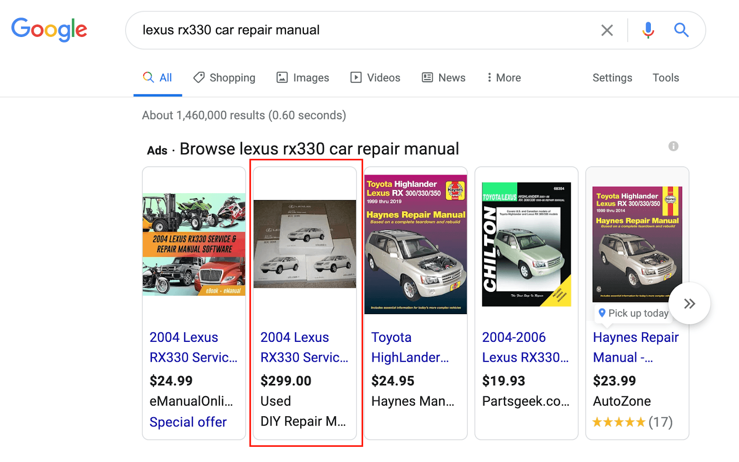
Task: Click the $24.95 price
Action: [393, 381]
